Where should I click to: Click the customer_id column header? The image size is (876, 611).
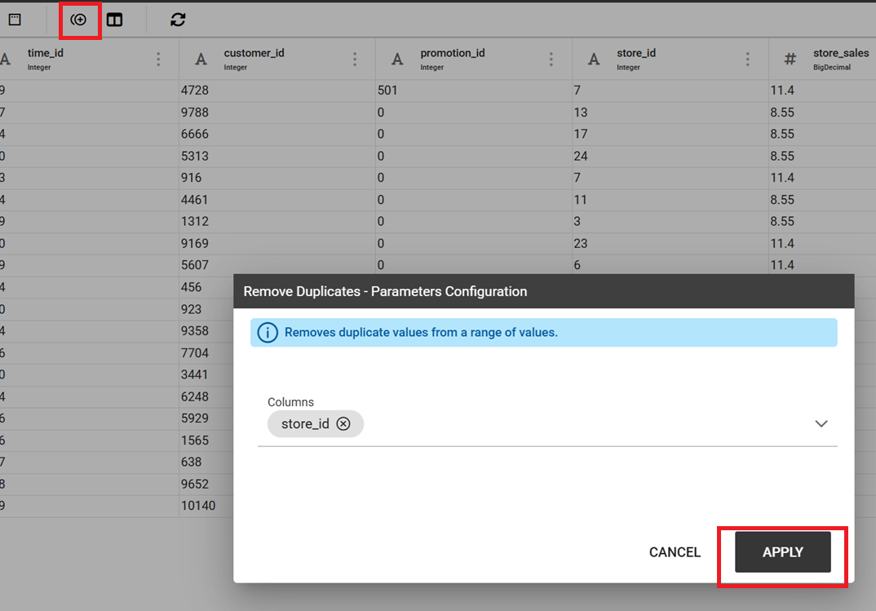pyautogui.click(x=254, y=53)
